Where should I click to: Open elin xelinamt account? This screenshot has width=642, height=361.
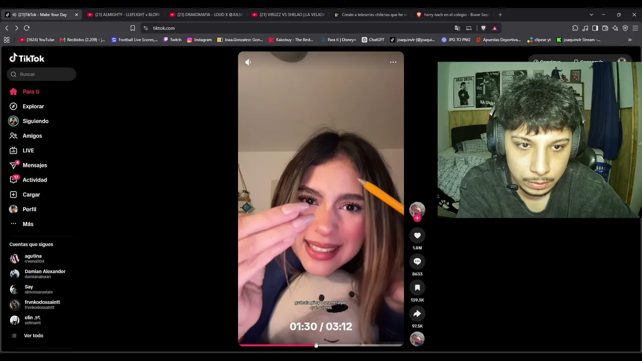[26, 320]
